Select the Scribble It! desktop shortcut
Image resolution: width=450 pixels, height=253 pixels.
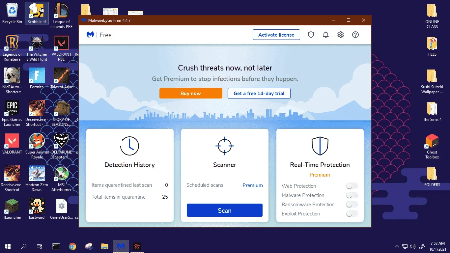(37, 14)
